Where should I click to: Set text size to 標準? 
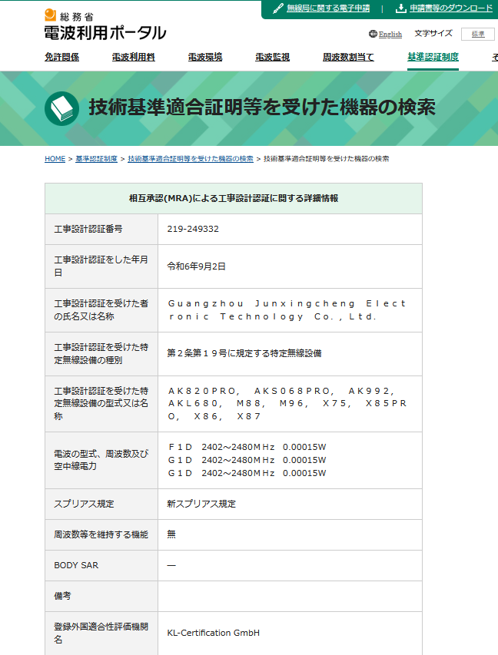click(x=477, y=34)
